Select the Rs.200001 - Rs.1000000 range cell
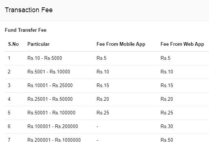 pos(54,140)
